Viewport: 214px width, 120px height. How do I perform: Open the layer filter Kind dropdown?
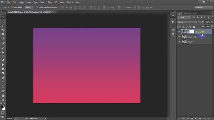[184, 17]
